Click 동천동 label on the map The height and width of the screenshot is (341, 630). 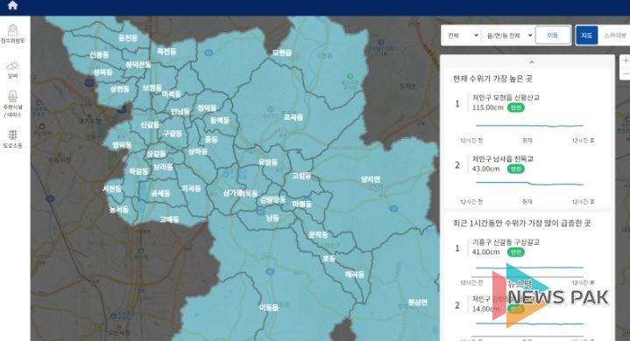pos(128,38)
